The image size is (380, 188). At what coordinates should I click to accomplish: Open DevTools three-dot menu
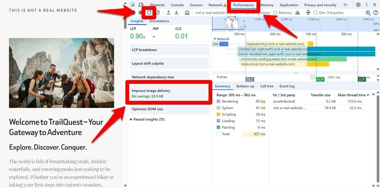[366, 5]
